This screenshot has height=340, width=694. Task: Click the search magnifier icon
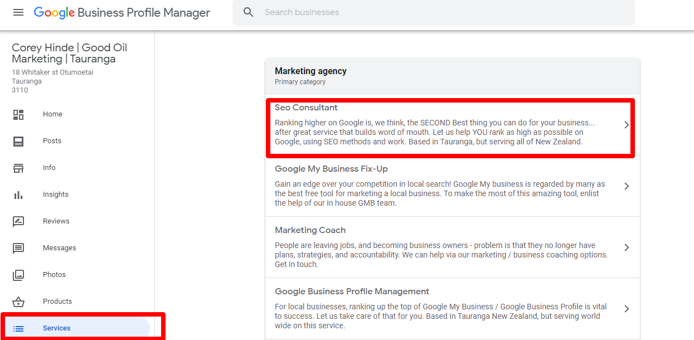click(249, 12)
